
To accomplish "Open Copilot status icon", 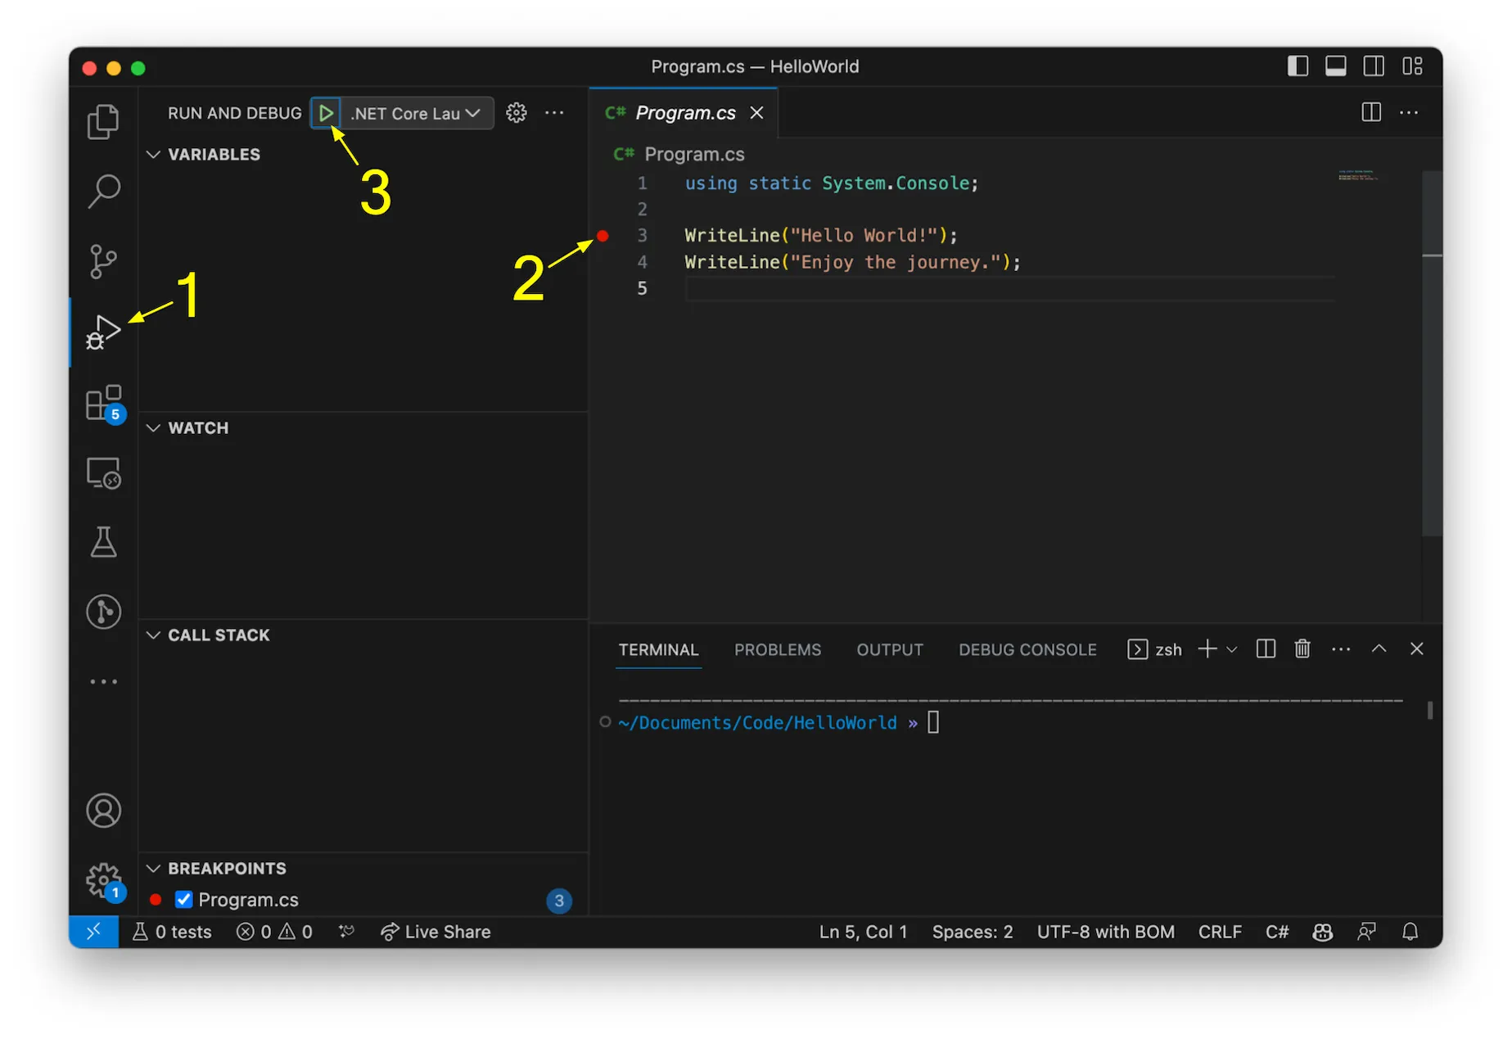I will (x=1323, y=932).
